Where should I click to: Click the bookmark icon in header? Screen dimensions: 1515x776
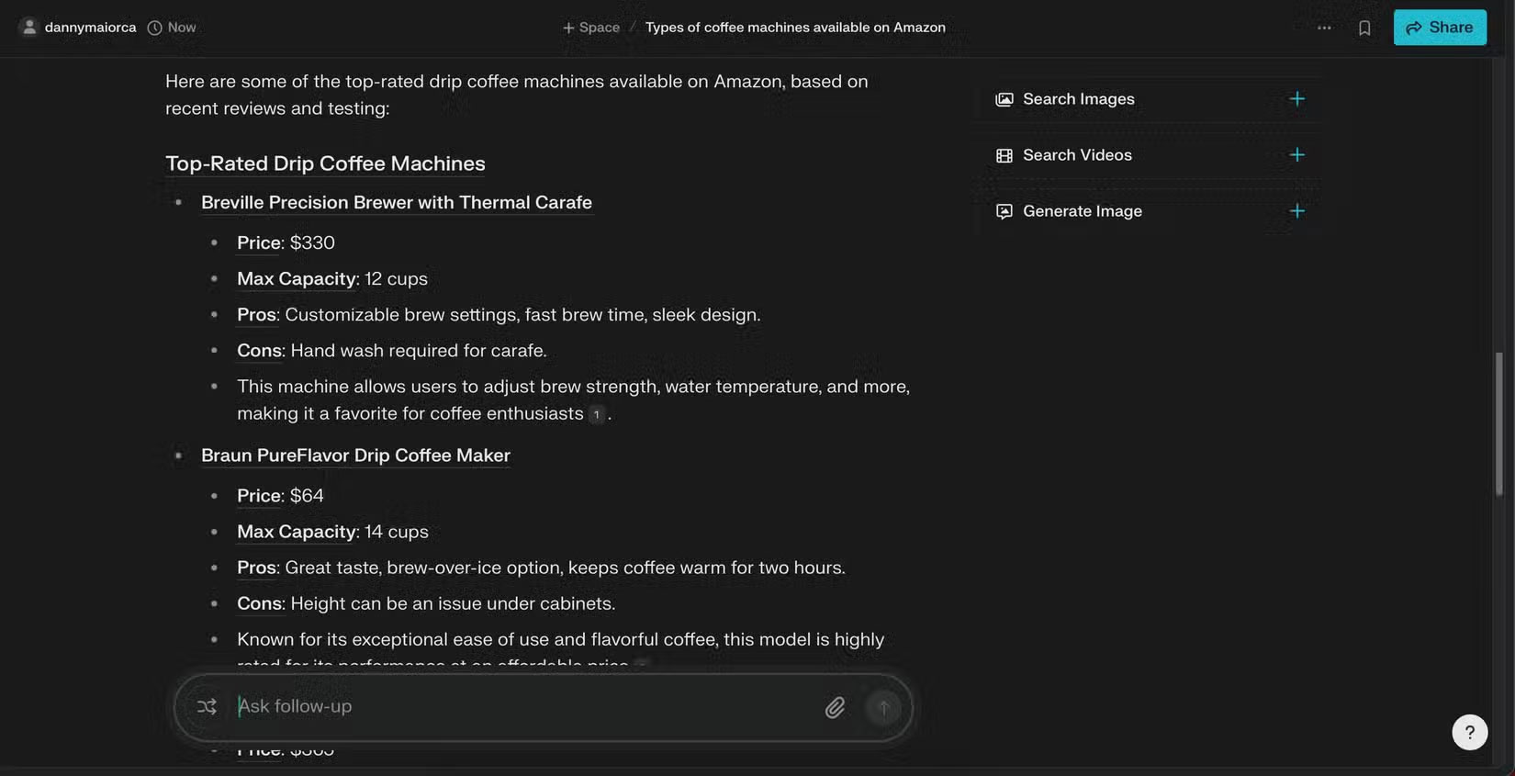1364,28
